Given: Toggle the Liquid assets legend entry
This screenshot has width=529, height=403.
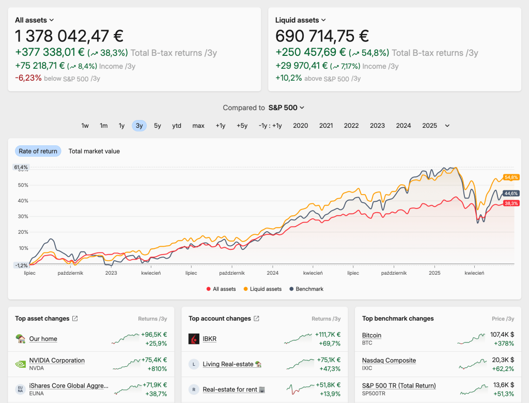Looking at the screenshot, I should pyautogui.click(x=262, y=289).
